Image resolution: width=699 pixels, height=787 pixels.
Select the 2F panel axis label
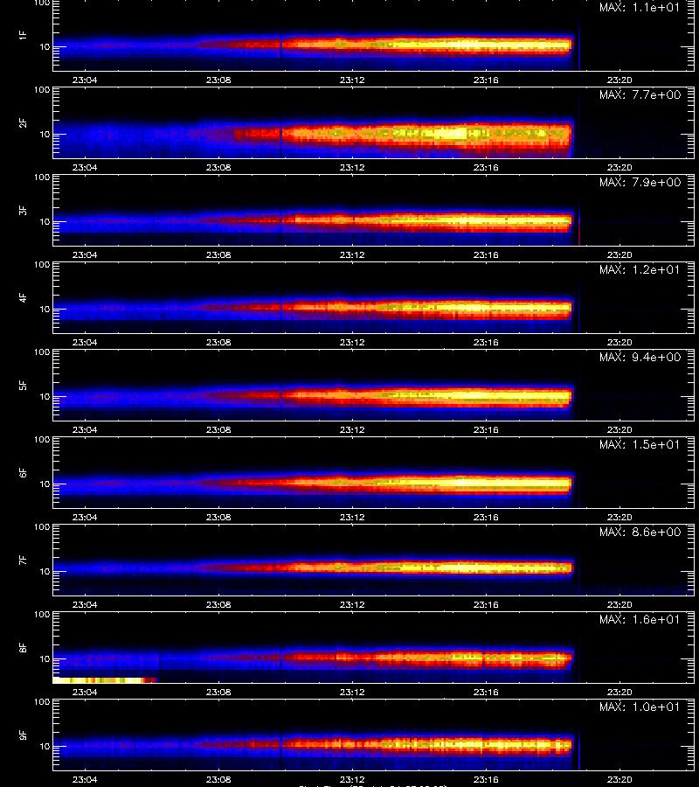click(x=23, y=123)
